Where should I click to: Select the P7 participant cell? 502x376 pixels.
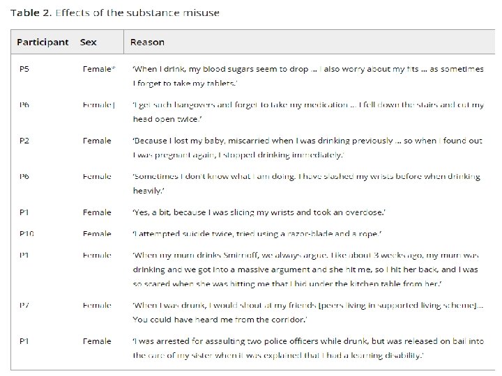24,306
